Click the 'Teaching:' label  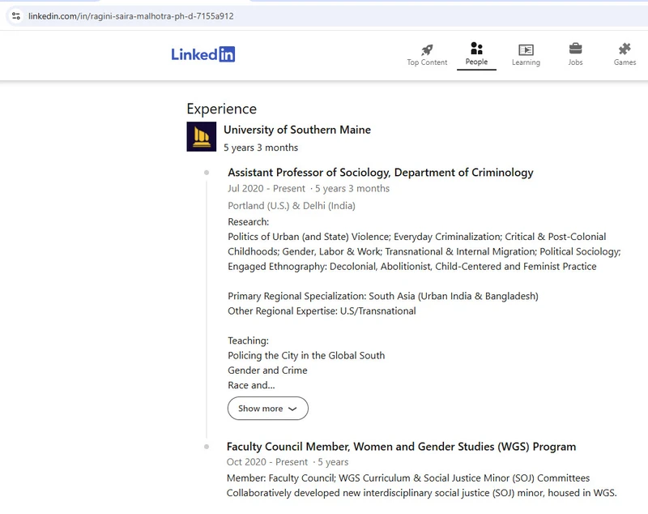coord(248,341)
